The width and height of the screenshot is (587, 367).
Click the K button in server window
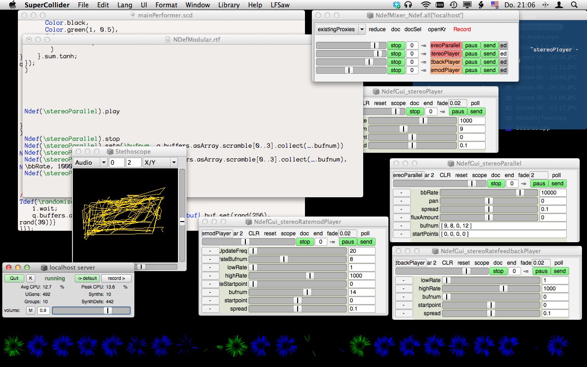click(30, 278)
